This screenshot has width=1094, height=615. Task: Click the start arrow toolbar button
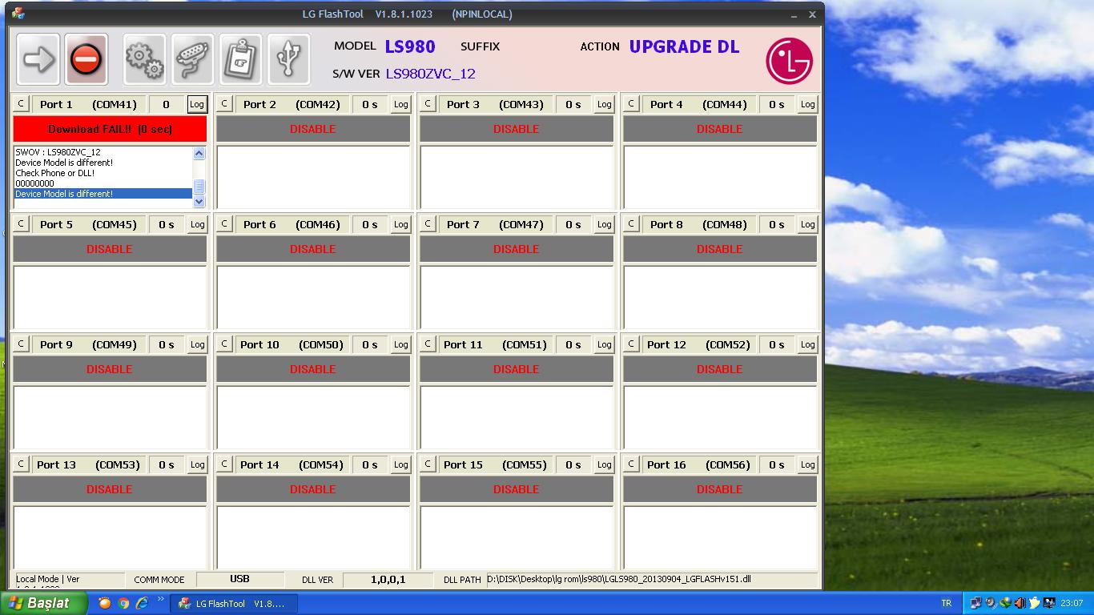[x=38, y=59]
